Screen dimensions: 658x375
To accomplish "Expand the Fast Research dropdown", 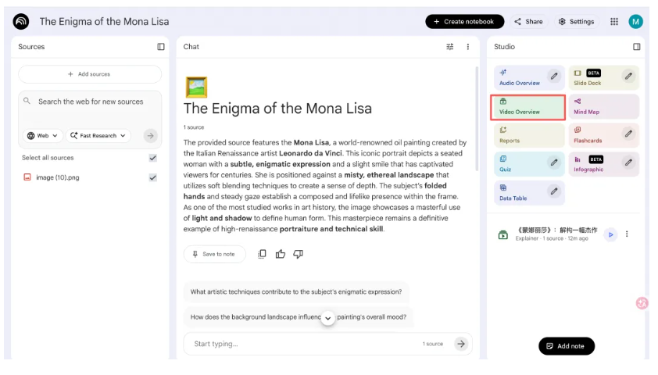I will click(x=98, y=136).
